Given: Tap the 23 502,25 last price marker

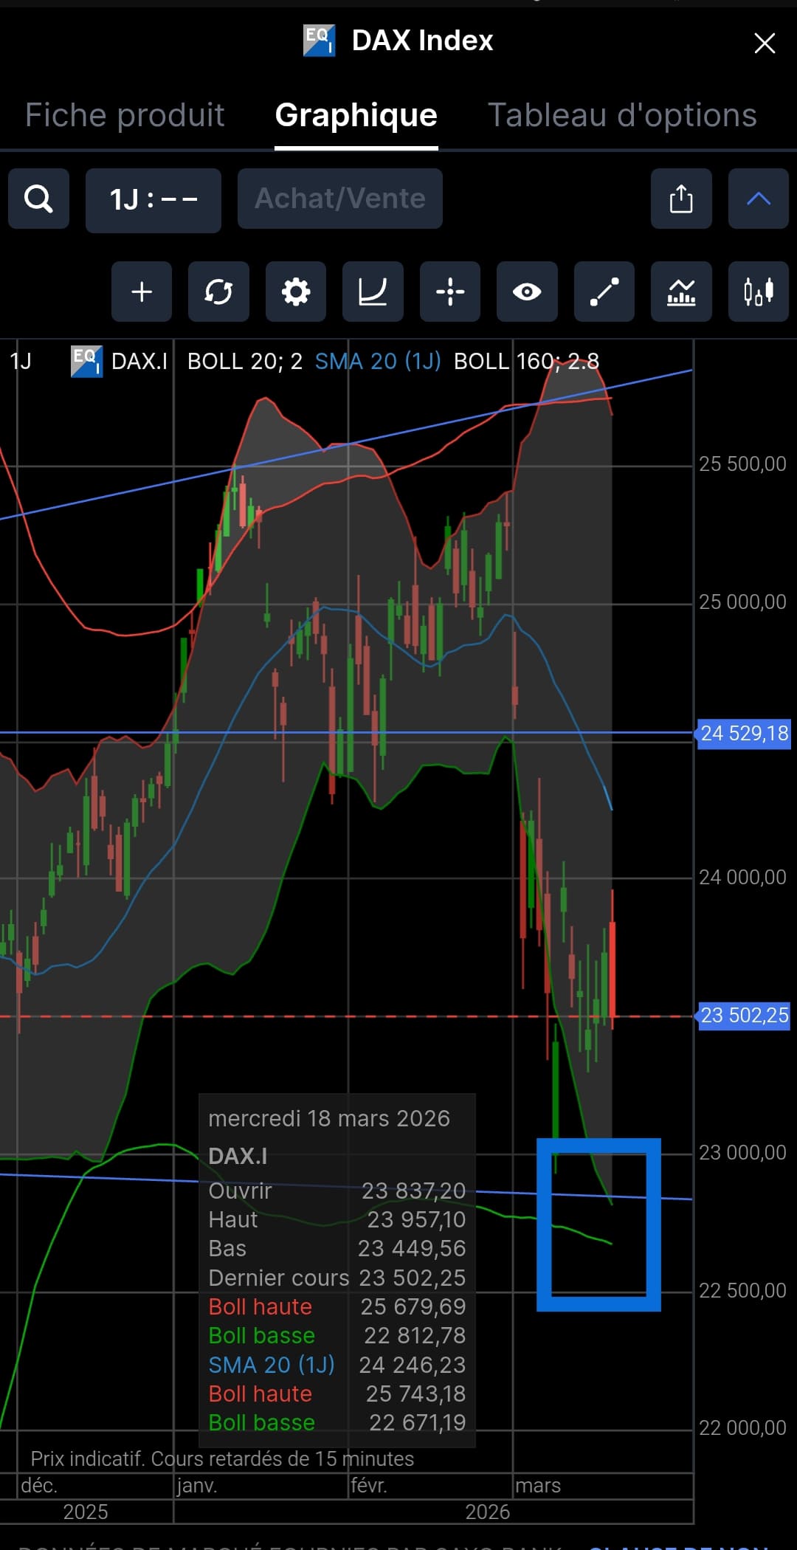Looking at the screenshot, I should (x=744, y=1016).
